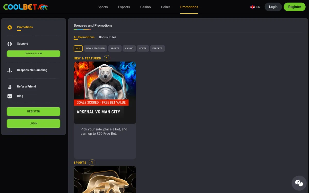Switch to the All Promotions tab
This screenshot has height=193, width=309.
pyautogui.click(x=84, y=37)
